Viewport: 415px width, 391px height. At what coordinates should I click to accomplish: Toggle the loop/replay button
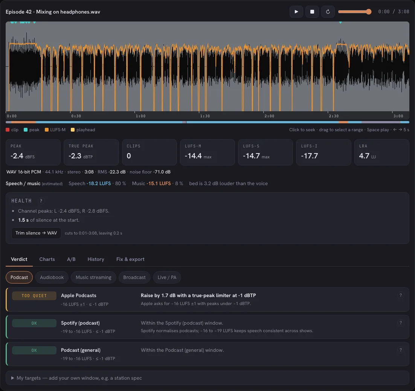pyautogui.click(x=328, y=12)
